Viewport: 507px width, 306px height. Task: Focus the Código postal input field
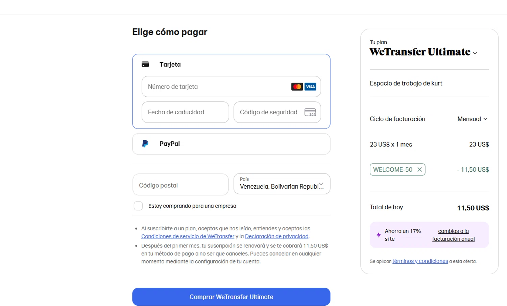tap(181, 185)
